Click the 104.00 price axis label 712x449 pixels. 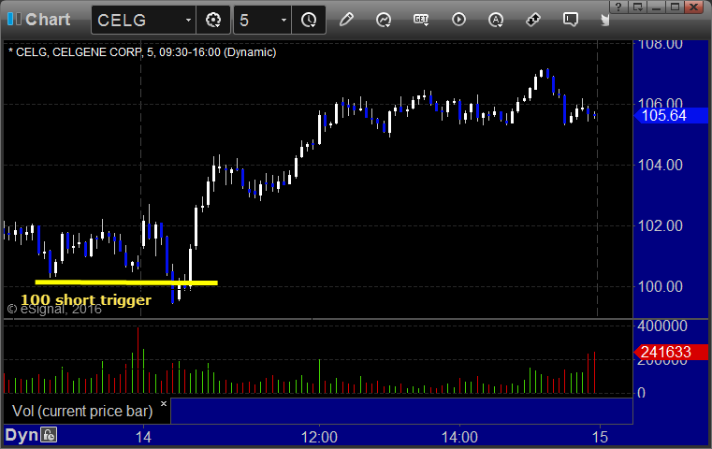[661, 166]
